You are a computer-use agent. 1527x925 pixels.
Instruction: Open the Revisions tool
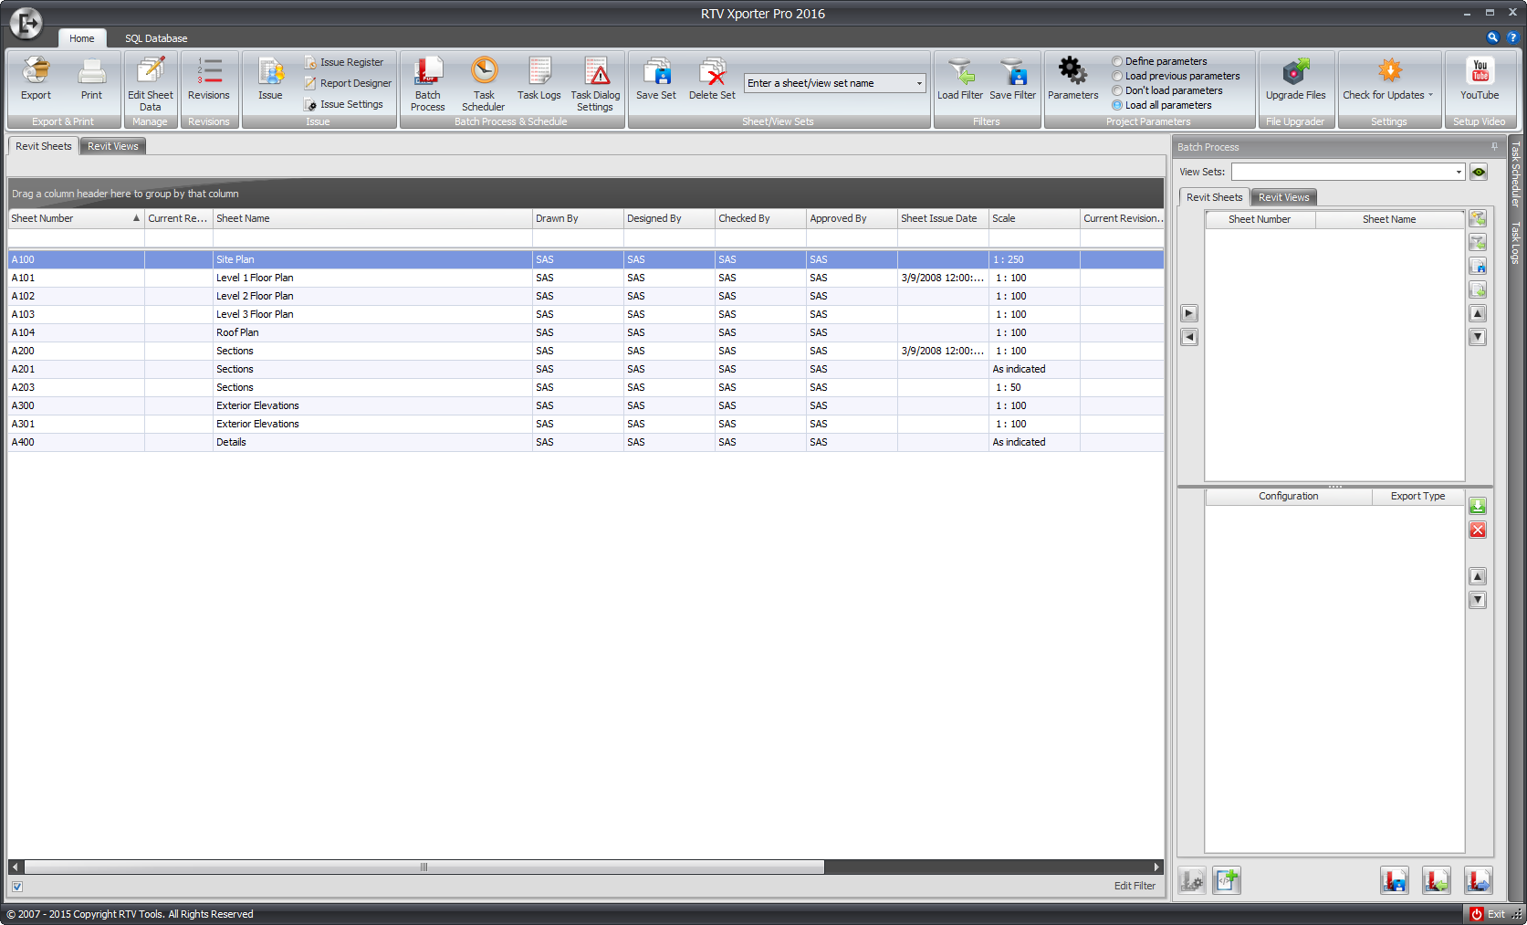209,82
